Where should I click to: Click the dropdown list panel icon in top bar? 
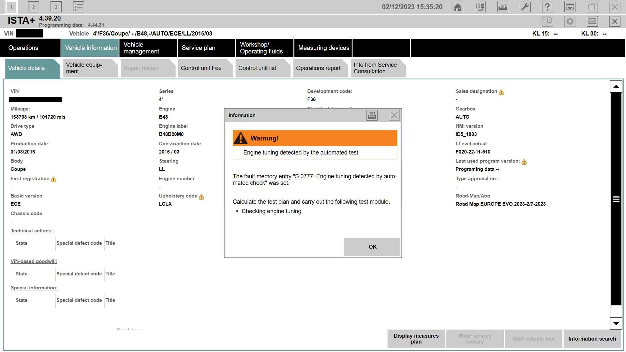570,7
